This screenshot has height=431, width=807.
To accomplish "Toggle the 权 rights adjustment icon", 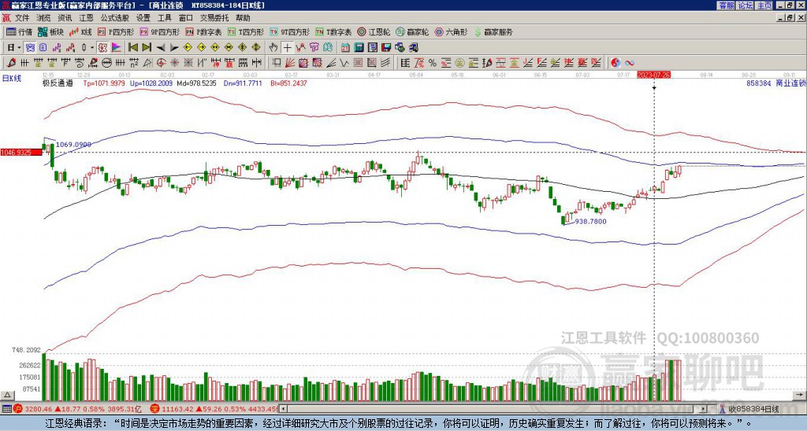I will click(x=102, y=48).
